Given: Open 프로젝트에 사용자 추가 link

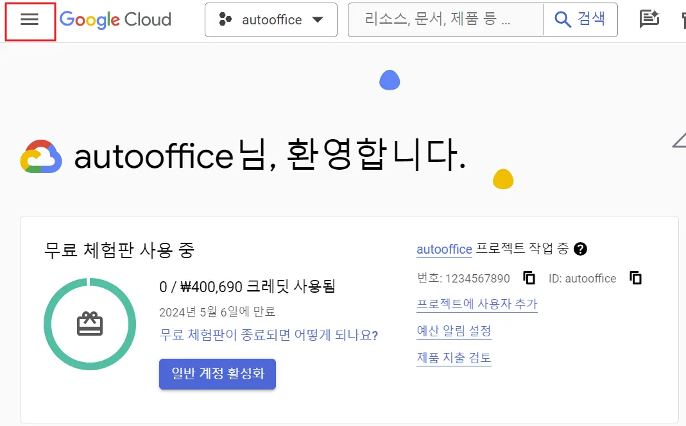Looking at the screenshot, I should tap(477, 304).
